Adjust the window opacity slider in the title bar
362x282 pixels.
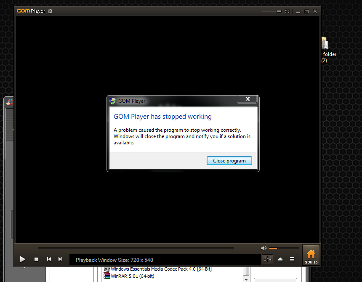[x=272, y=11]
